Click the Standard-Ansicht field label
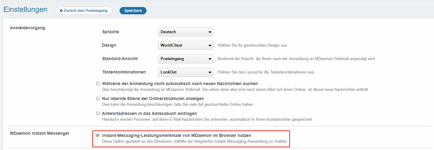Image resolution: width=434 pixels, height=150 pixels. pos(120,59)
